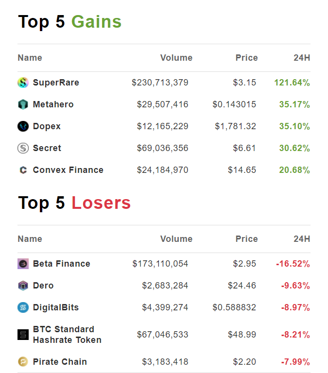Click the 24H column header in Losers table

[x=301, y=239]
